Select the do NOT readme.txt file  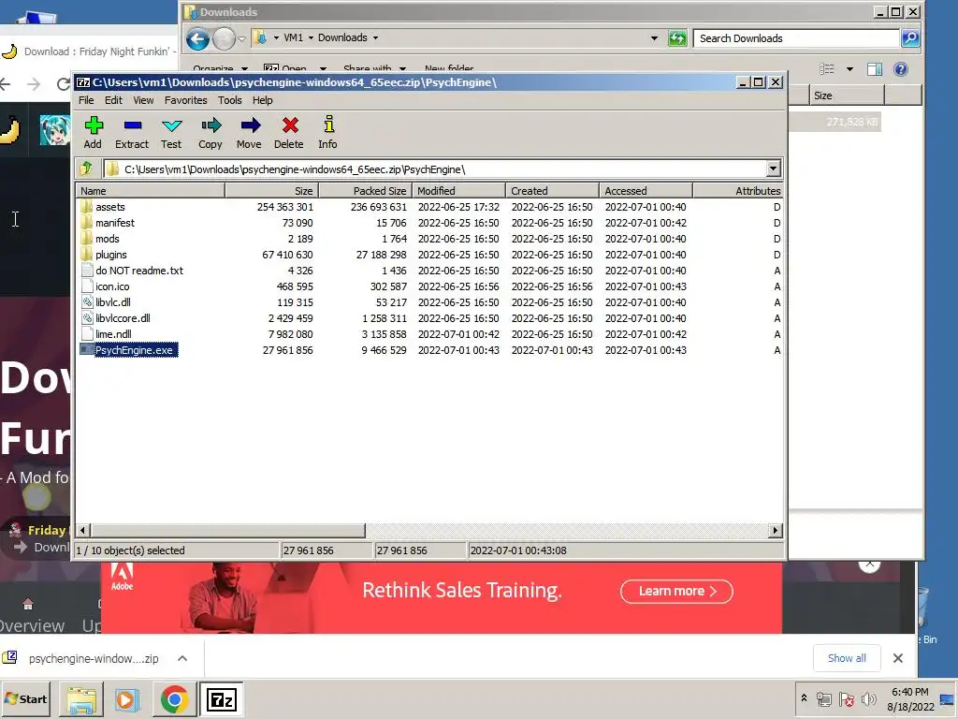point(138,271)
